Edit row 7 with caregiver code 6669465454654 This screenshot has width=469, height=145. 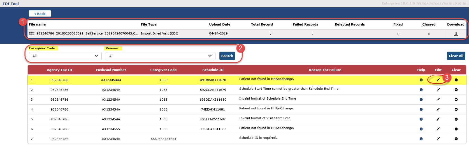click(x=438, y=139)
